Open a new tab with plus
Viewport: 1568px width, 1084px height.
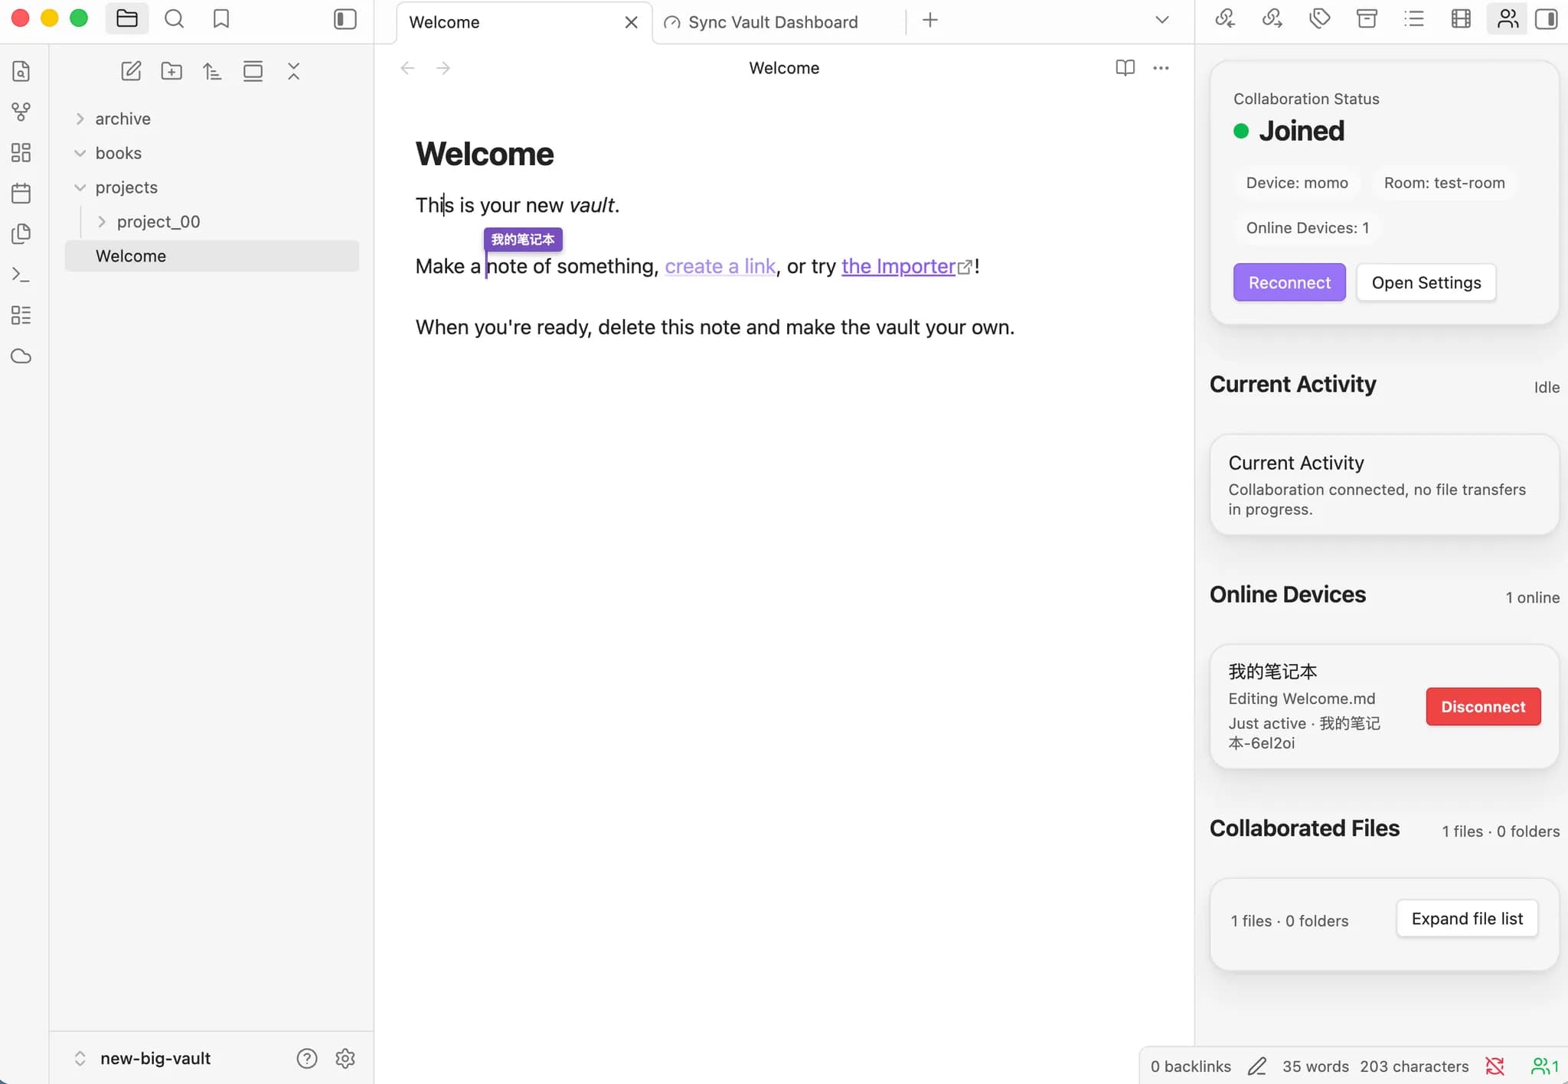pos(930,20)
